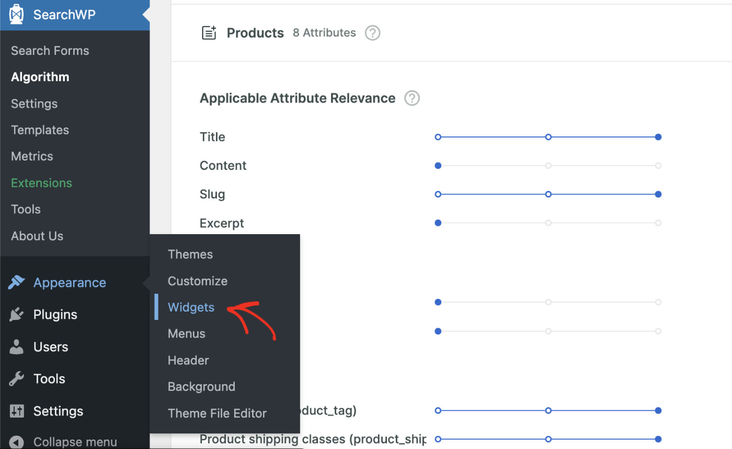Select the Appearance paintbrush icon
The height and width of the screenshot is (449, 732).
[x=17, y=282]
